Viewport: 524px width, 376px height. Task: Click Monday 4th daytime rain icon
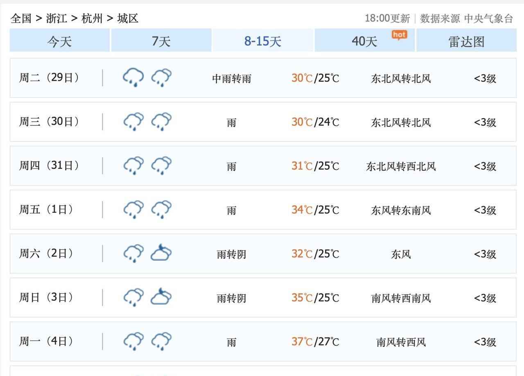(x=133, y=341)
